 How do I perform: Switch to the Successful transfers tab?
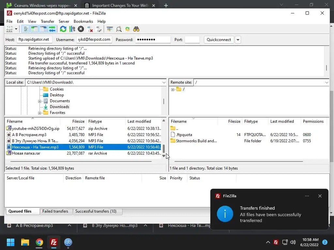96,211
